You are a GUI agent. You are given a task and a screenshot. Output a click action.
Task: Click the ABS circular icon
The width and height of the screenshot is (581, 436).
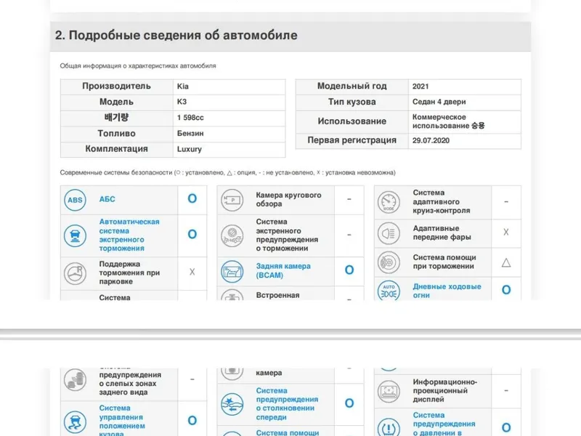75,200
